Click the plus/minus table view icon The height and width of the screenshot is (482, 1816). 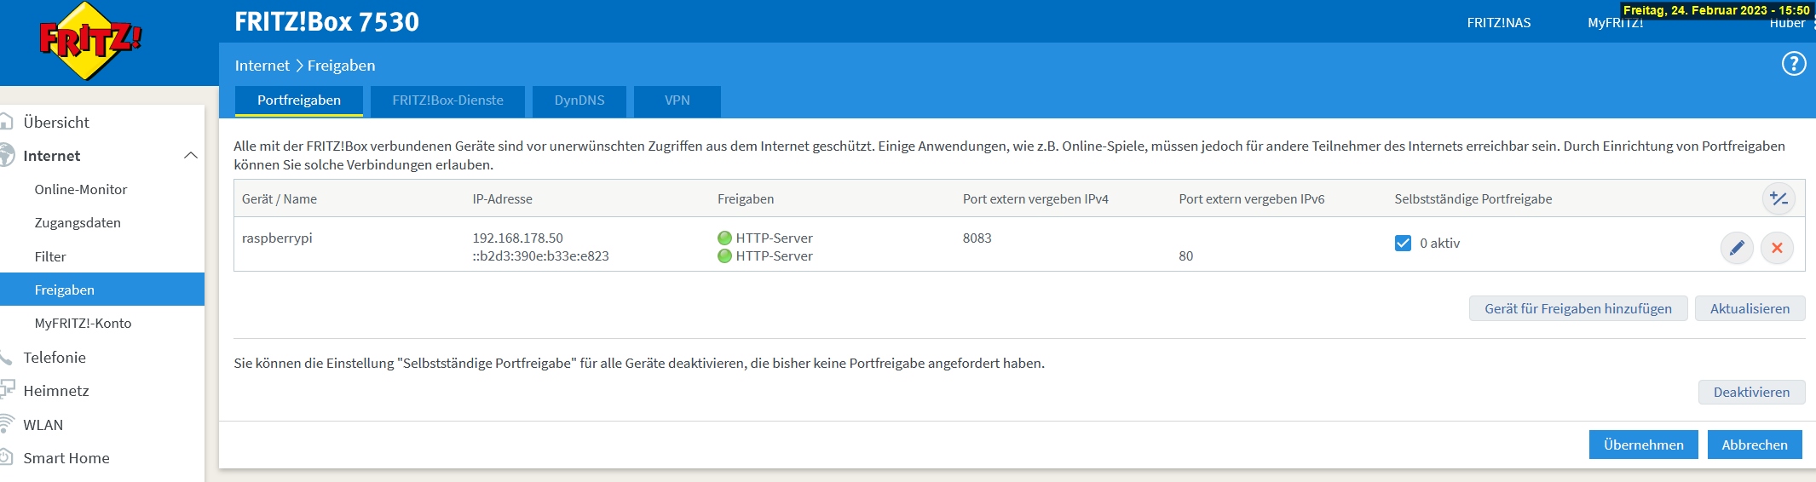coord(1779,198)
